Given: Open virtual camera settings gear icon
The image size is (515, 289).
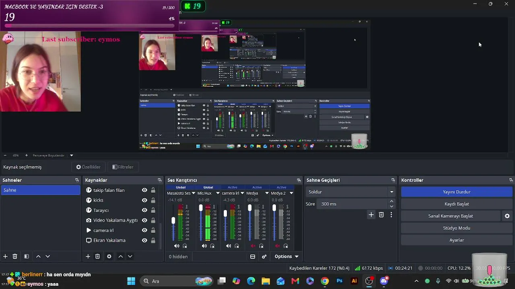Looking at the screenshot, I should [x=507, y=216].
